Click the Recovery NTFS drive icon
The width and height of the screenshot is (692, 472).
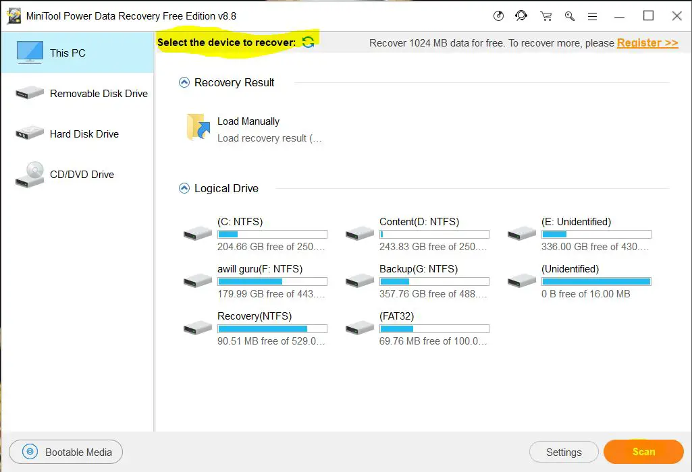click(x=198, y=328)
